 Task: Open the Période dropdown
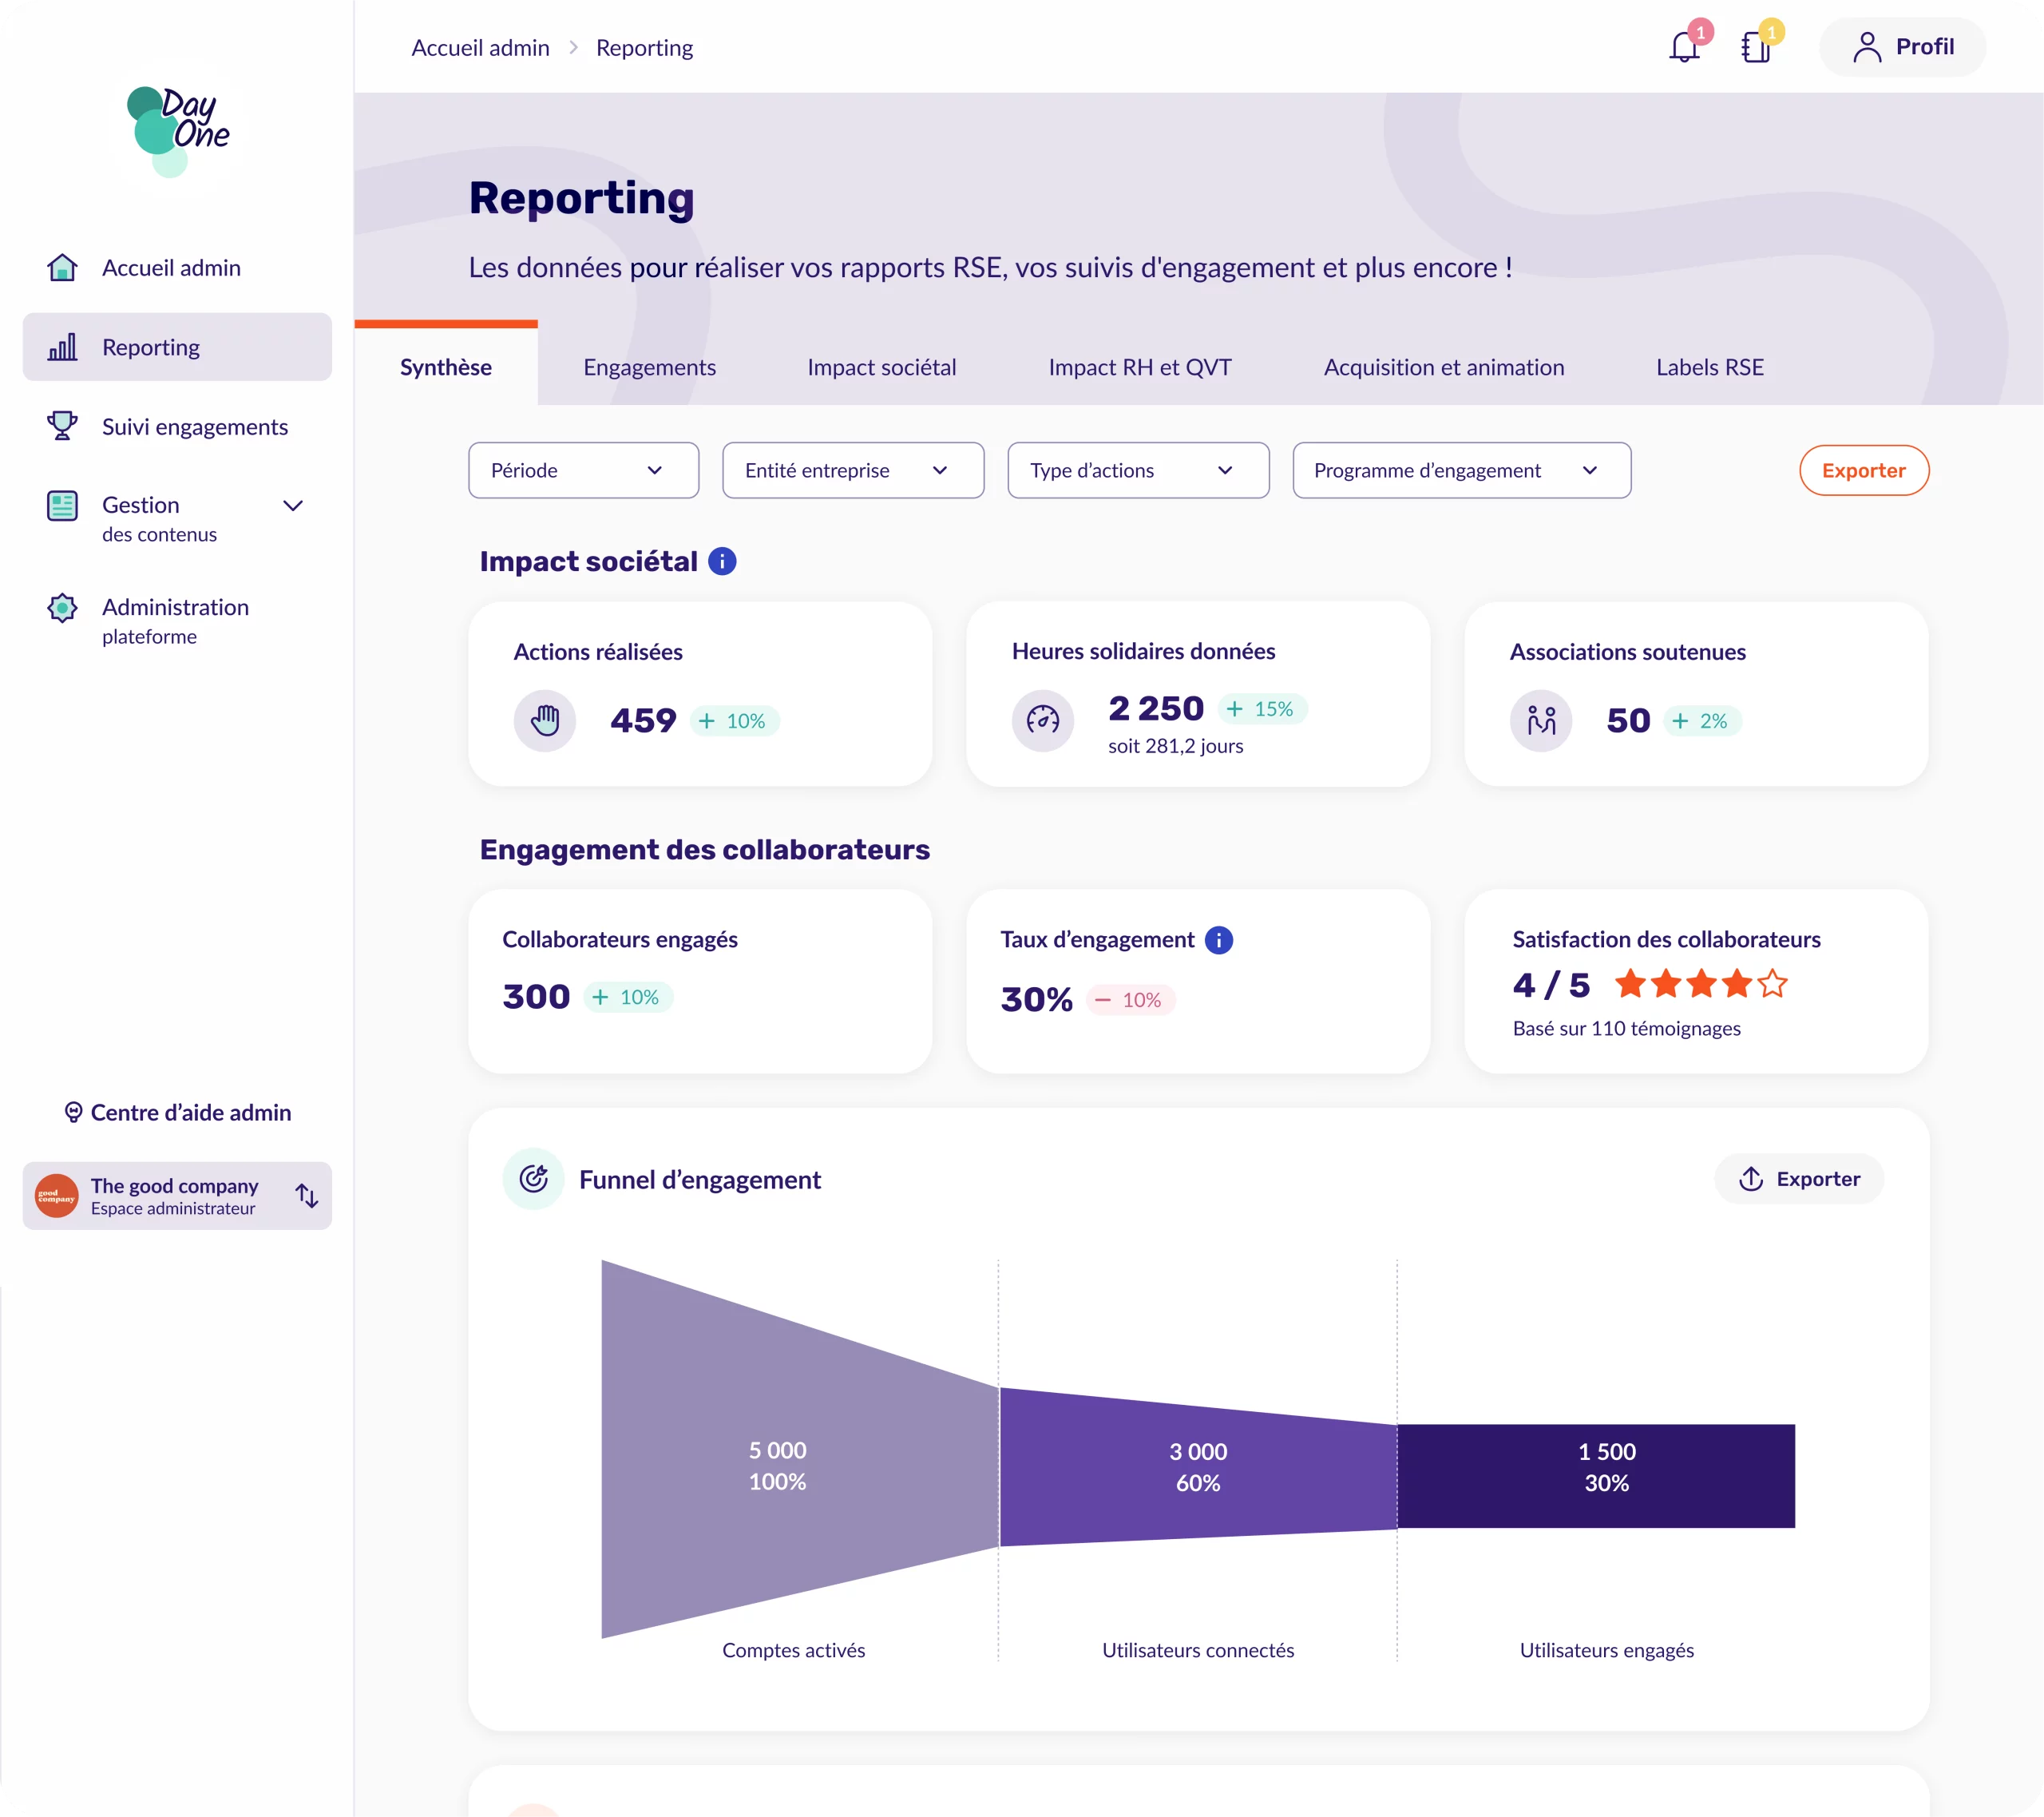click(x=583, y=470)
